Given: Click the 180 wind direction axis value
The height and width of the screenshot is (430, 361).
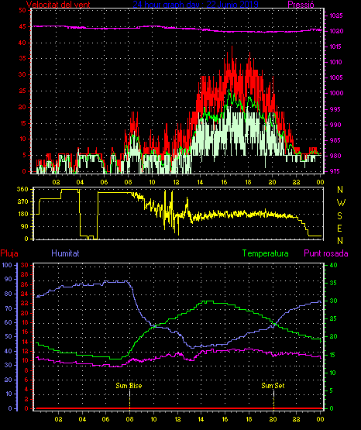Looking at the screenshot, I should (22, 214).
